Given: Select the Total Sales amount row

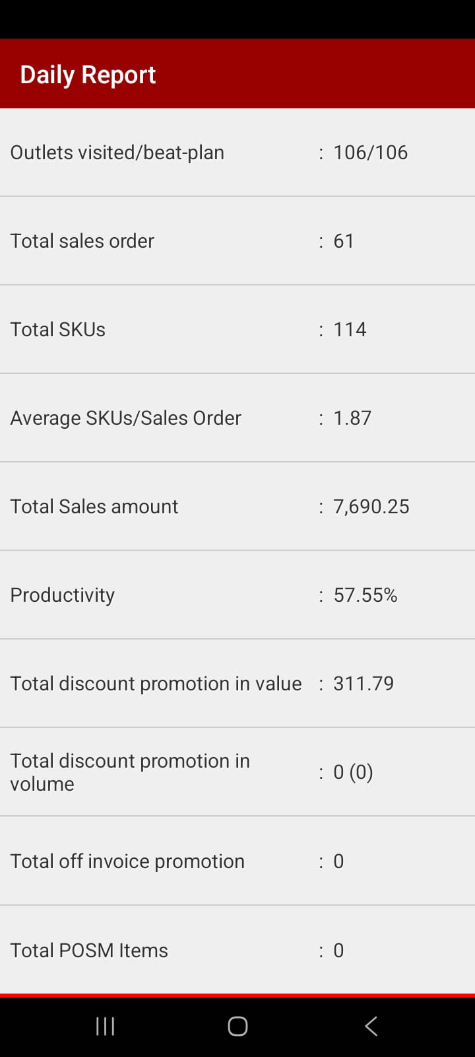Looking at the screenshot, I should tap(237, 507).
